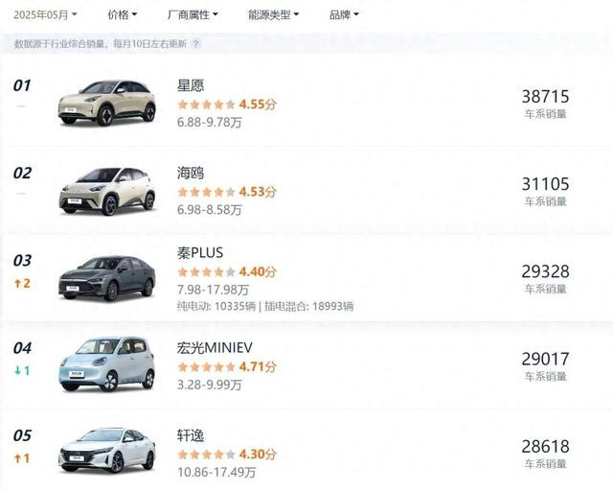The width and height of the screenshot is (613, 491).
Task: Open the 宏光MINIEV model link
Action: (215, 348)
